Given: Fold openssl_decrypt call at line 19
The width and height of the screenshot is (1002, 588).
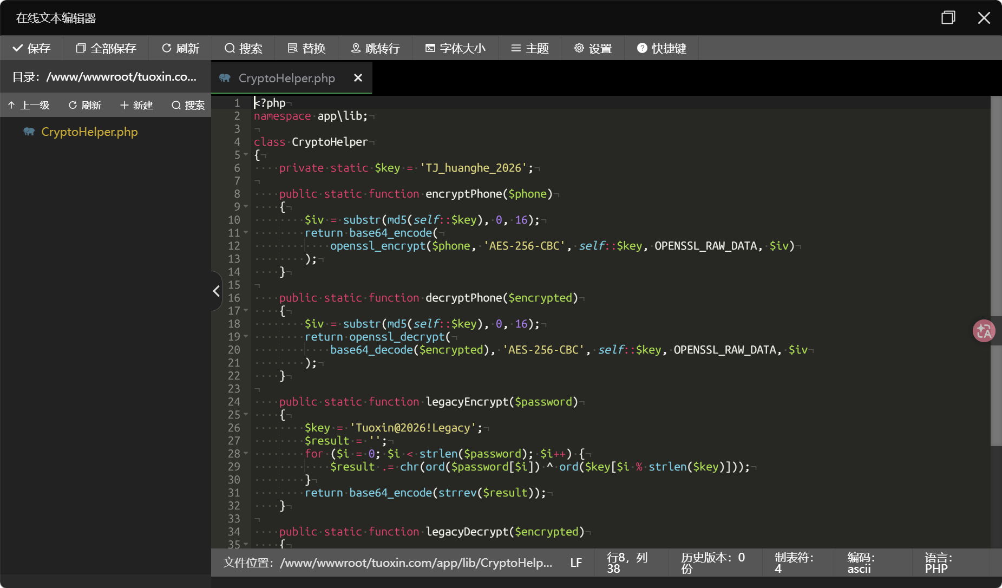Looking at the screenshot, I should [x=246, y=336].
